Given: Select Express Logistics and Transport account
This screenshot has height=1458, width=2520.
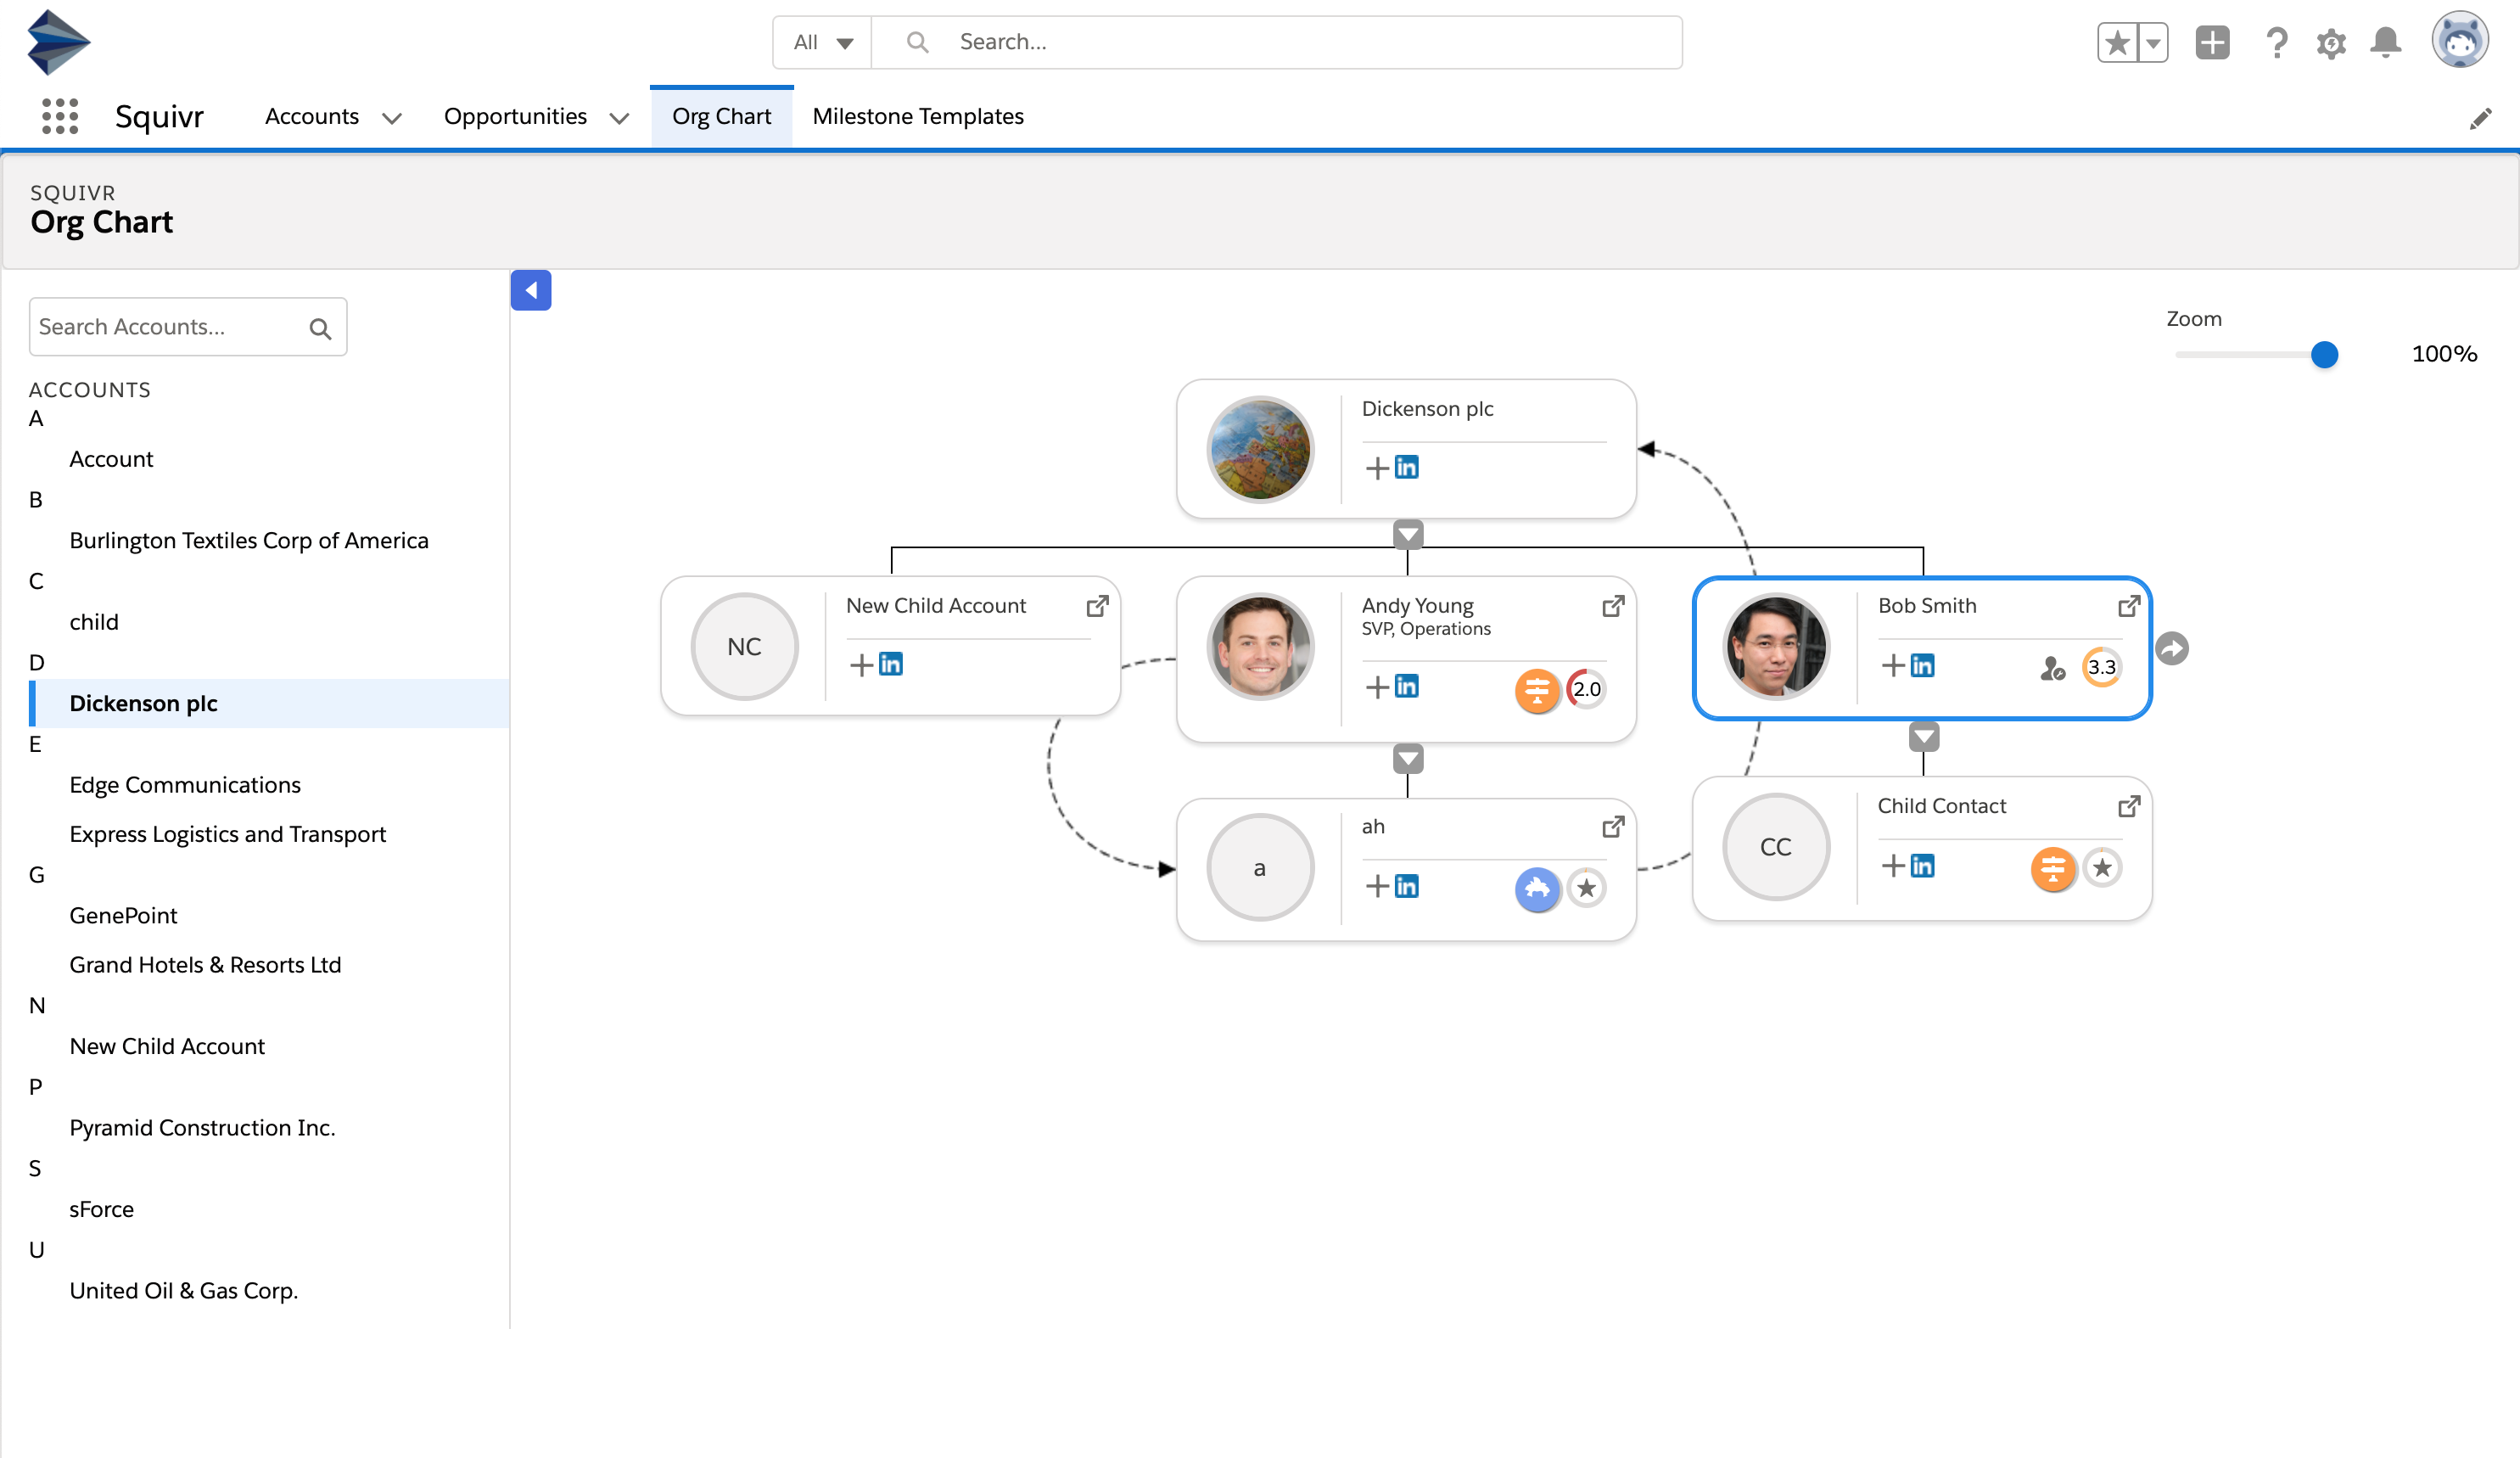Looking at the screenshot, I should (227, 834).
